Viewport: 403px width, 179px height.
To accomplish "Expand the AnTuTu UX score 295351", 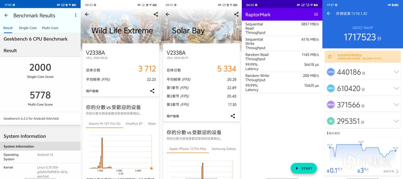I will tap(396, 121).
